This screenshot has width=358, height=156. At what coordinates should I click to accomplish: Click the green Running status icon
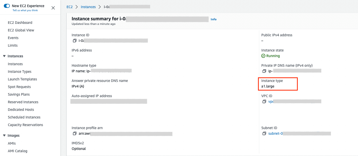(x=263, y=56)
